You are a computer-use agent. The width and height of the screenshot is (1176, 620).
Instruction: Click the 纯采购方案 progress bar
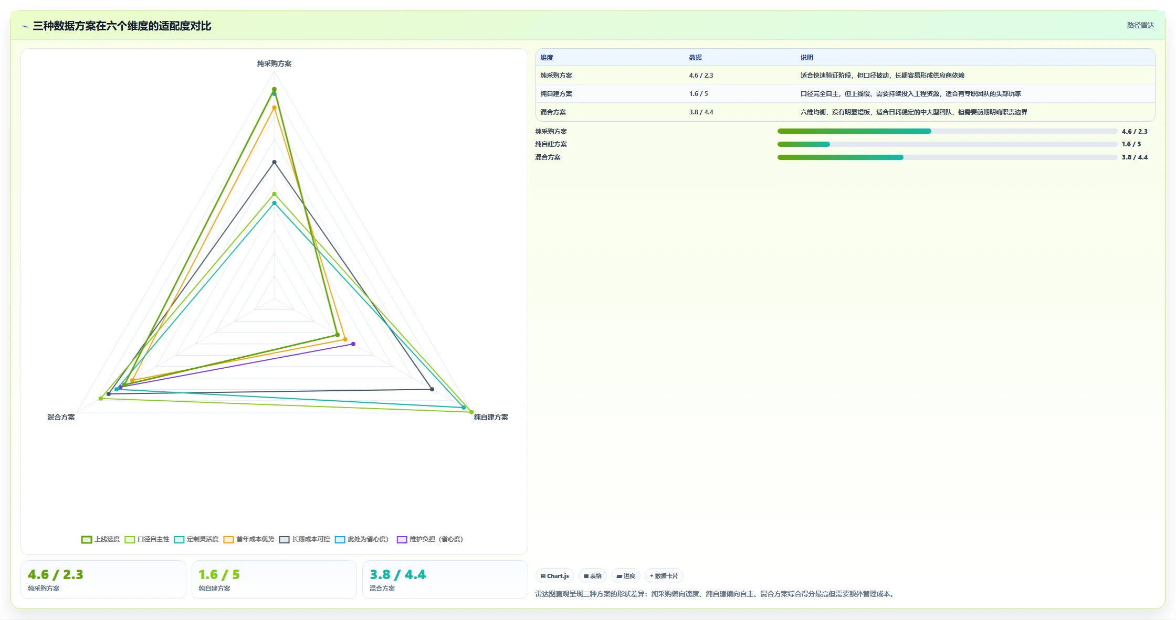click(x=947, y=131)
